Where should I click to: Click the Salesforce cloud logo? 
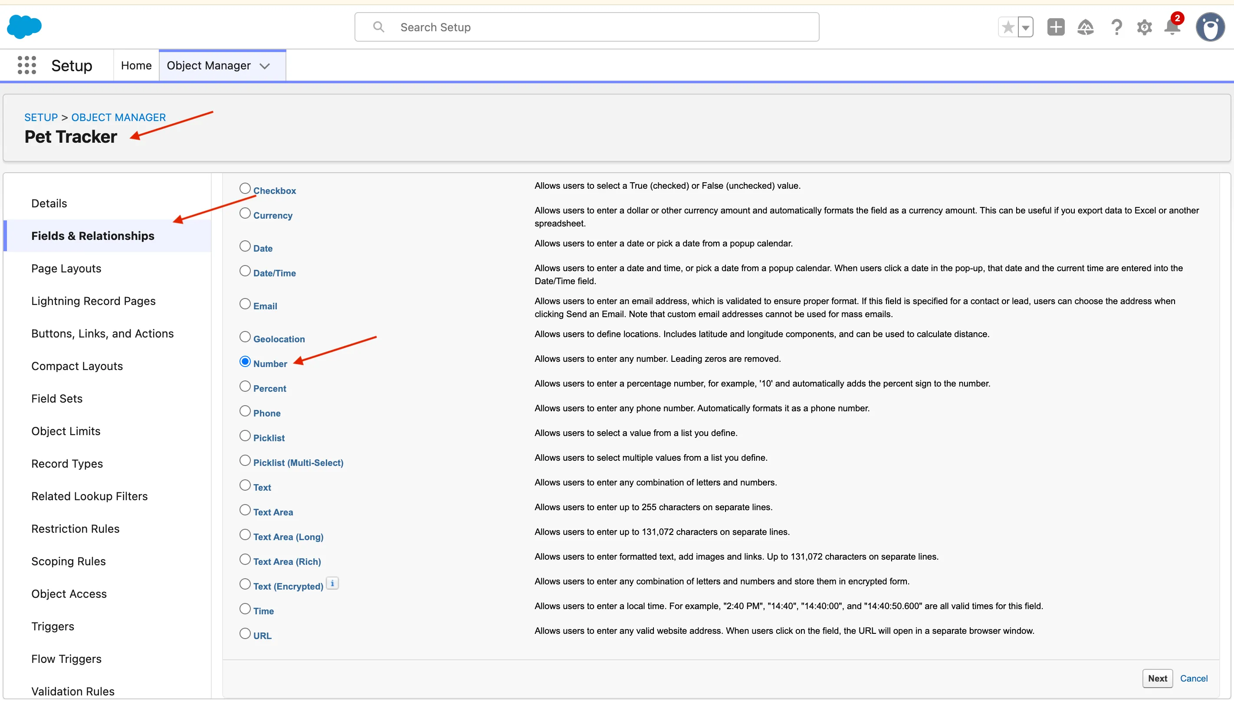click(24, 26)
